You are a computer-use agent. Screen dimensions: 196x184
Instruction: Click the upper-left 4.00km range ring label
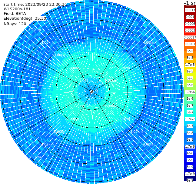[x=47, y=42]
